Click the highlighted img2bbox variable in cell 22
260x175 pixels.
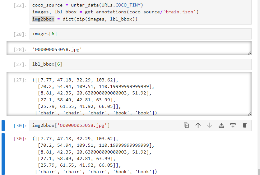point(43,19)
